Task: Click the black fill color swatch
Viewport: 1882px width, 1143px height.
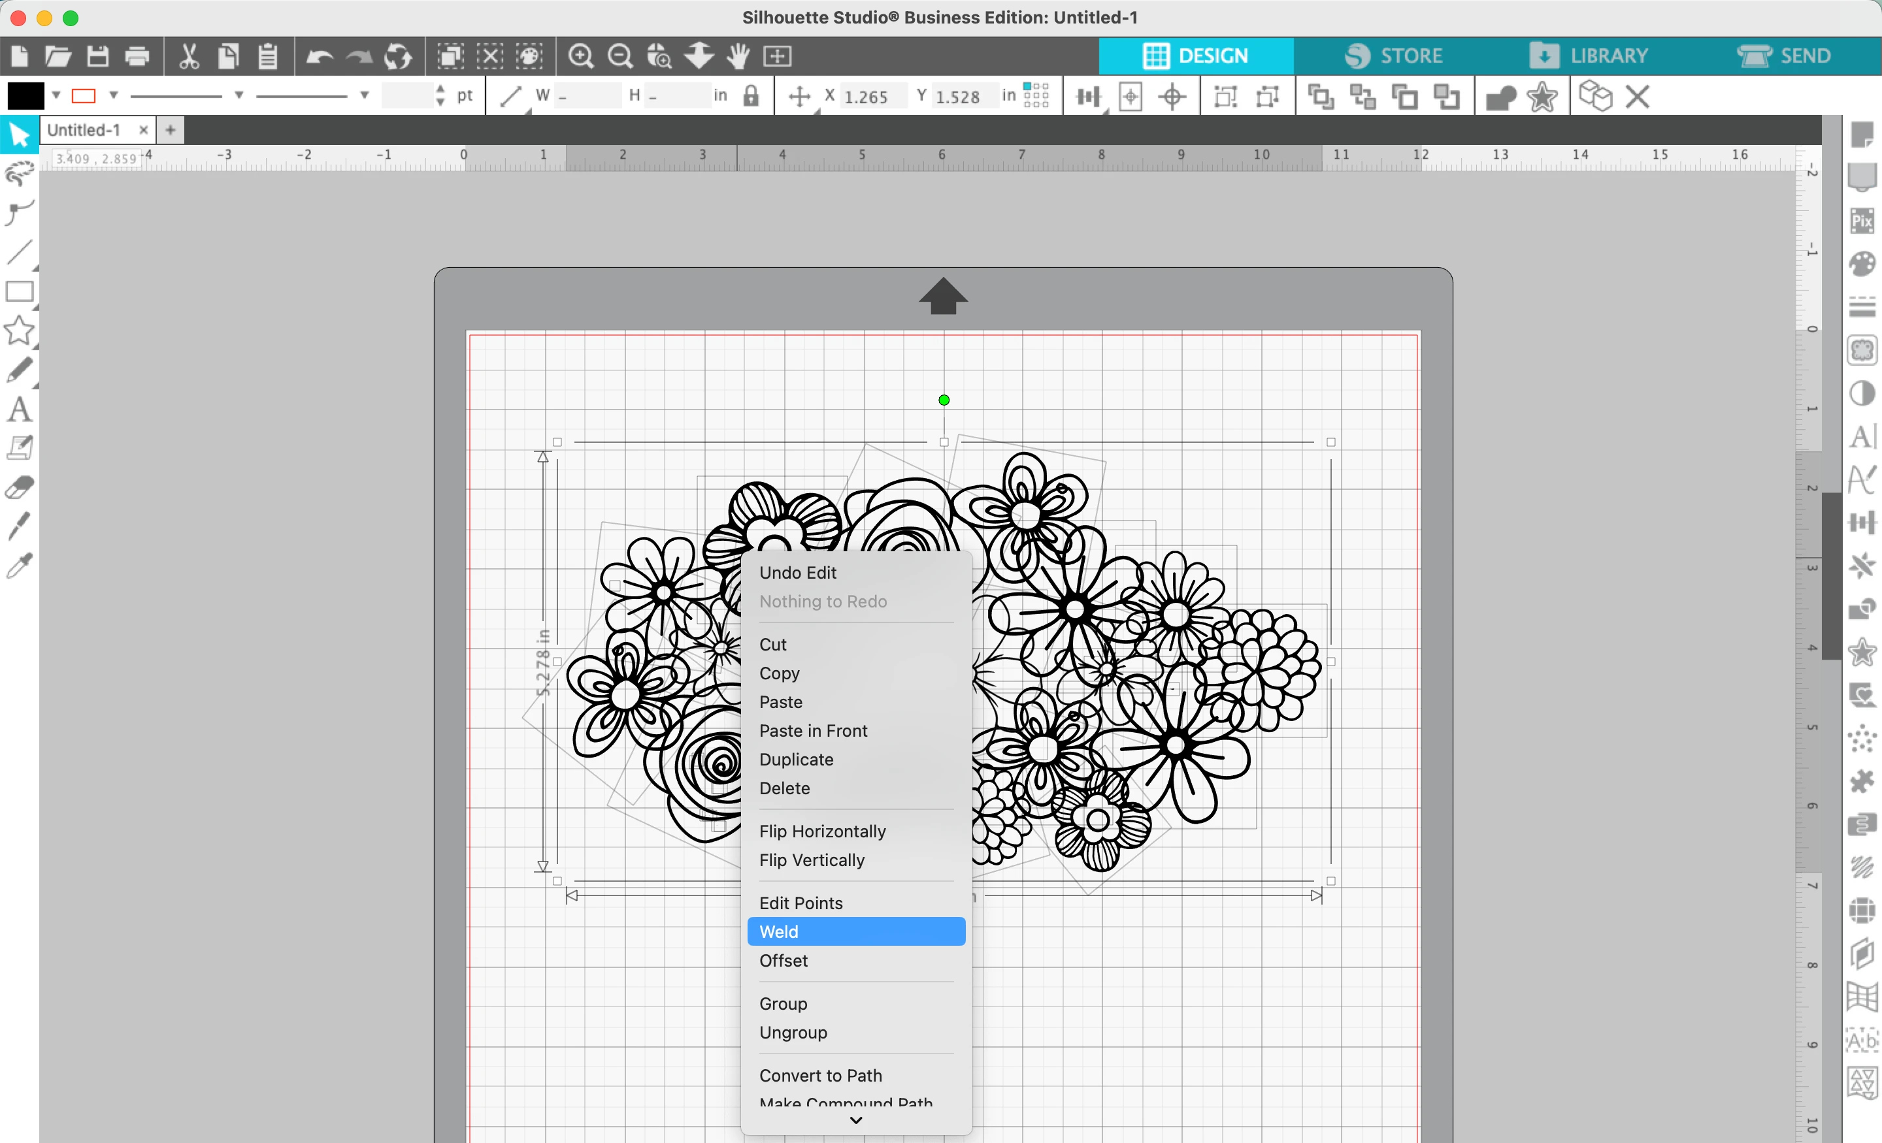Action: (25, 96)
